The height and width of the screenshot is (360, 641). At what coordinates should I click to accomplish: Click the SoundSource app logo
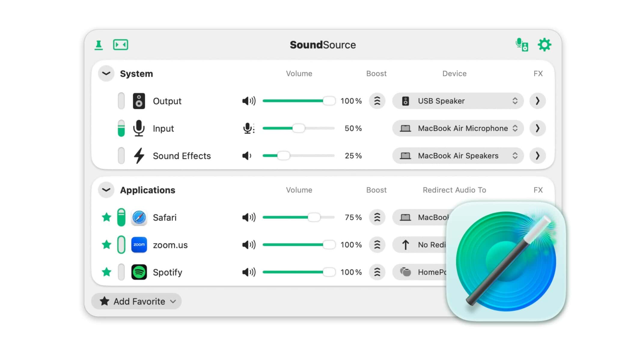point(506,262)
